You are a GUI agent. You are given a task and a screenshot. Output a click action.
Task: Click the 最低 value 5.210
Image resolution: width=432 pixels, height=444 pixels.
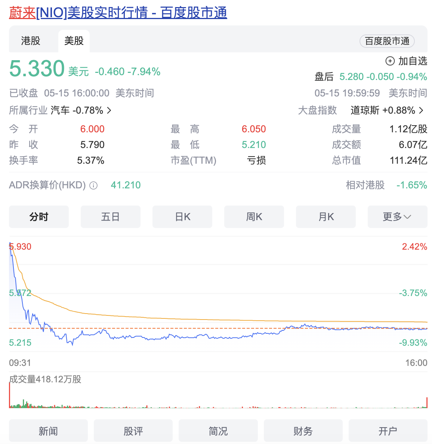[254, 145]
